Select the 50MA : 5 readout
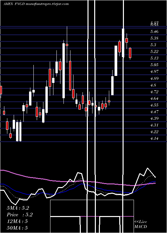This screenshot has width=167, height=233. [17, 228]
